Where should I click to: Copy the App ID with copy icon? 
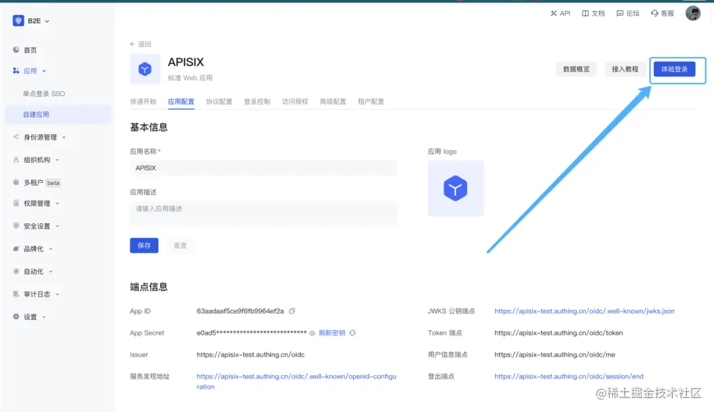coord(292,311)
